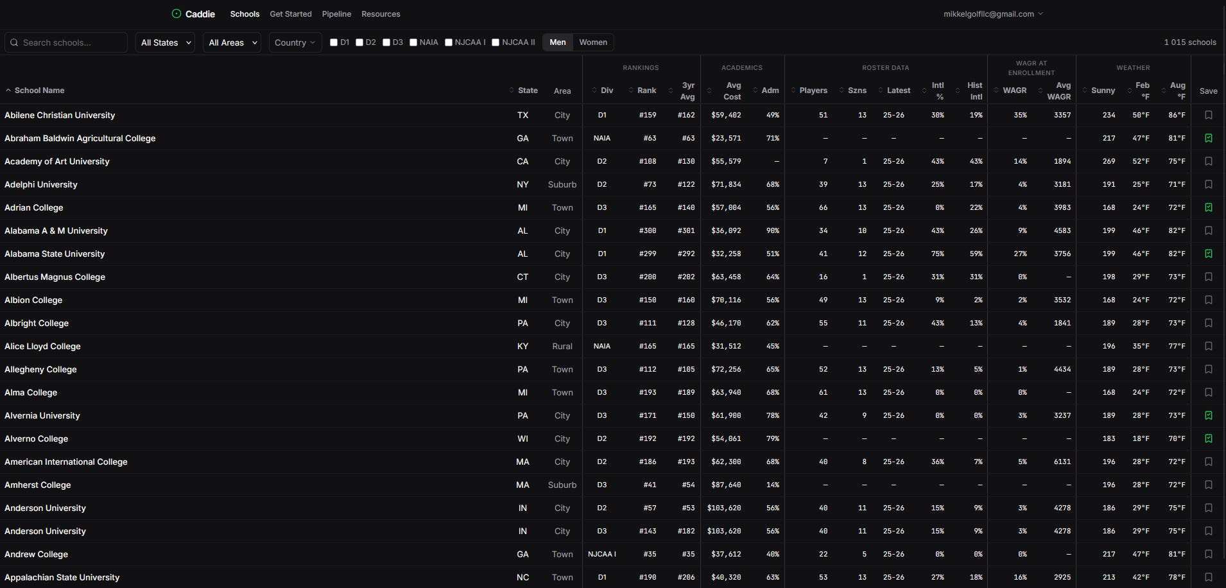Click the Search schools input field
The image size is (1226, 588).
coord(66,42)
